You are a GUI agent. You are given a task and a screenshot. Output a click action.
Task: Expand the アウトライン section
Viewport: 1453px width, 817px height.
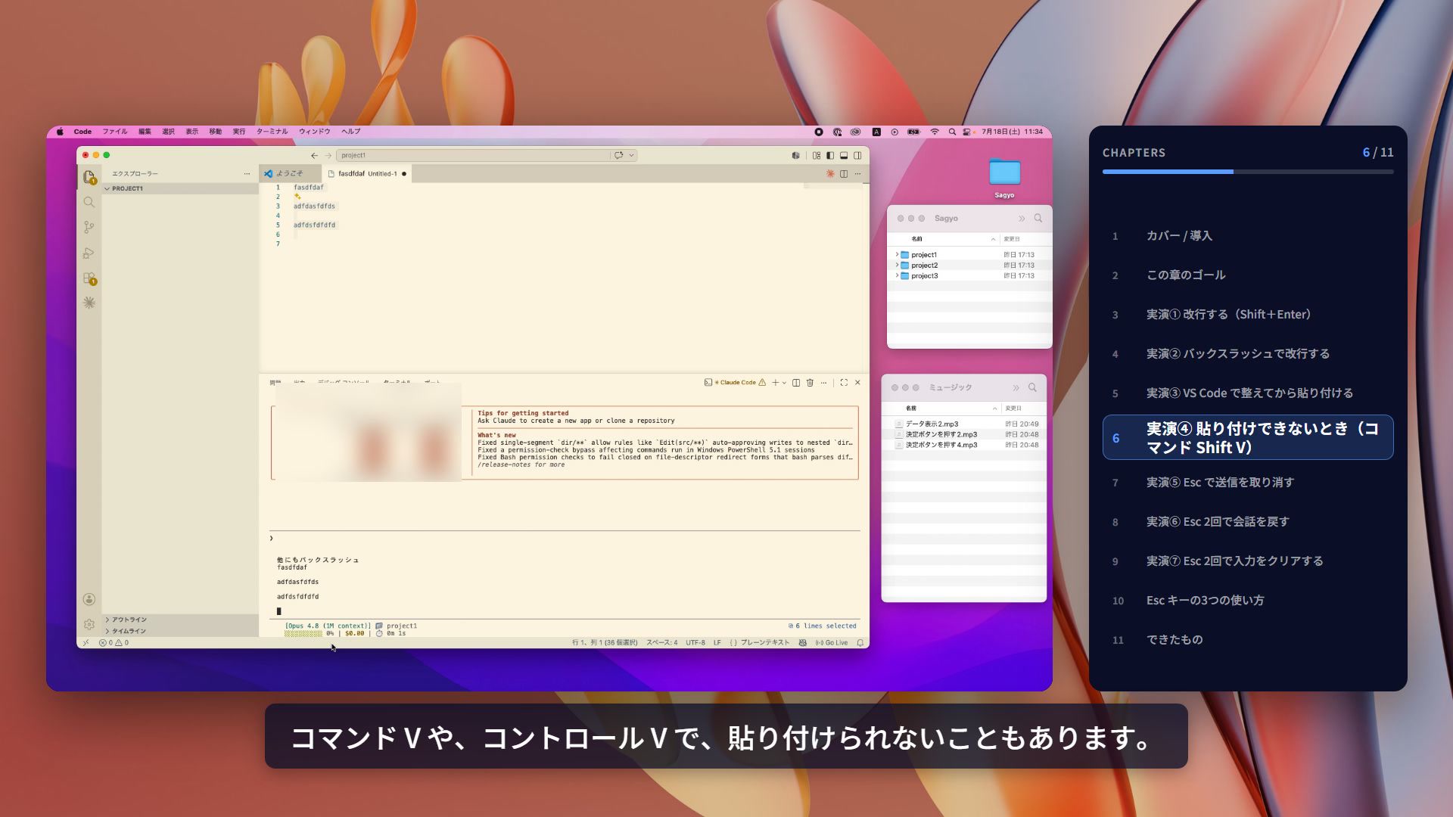click(x=181, y=620)
